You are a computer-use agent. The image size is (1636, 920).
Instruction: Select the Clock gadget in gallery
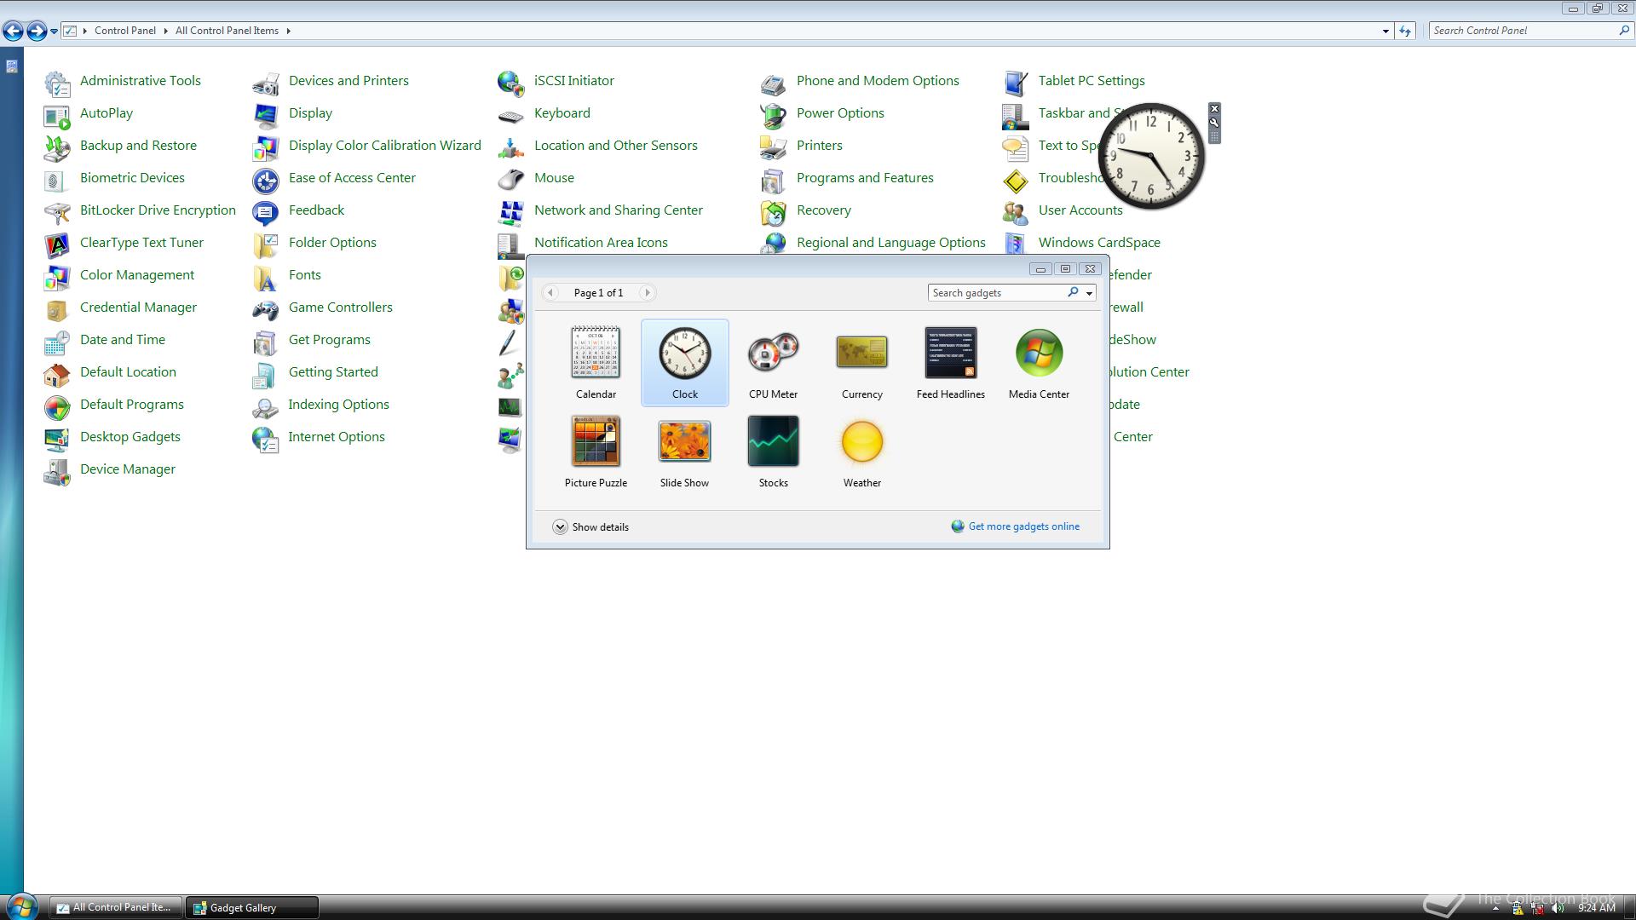(684, 362)
